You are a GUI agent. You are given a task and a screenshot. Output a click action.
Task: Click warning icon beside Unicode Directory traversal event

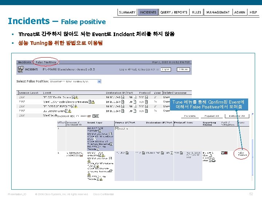93,102
